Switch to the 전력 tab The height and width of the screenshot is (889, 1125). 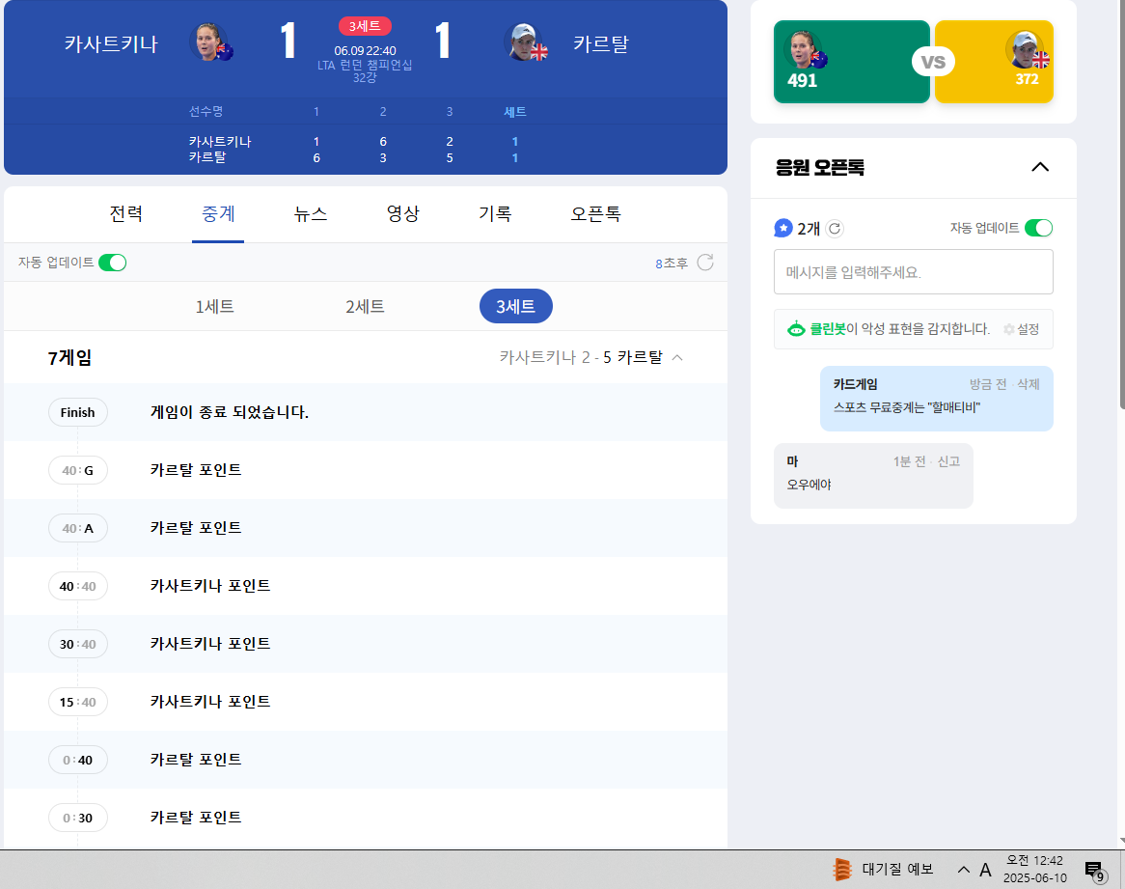click(x=126, y=214)
